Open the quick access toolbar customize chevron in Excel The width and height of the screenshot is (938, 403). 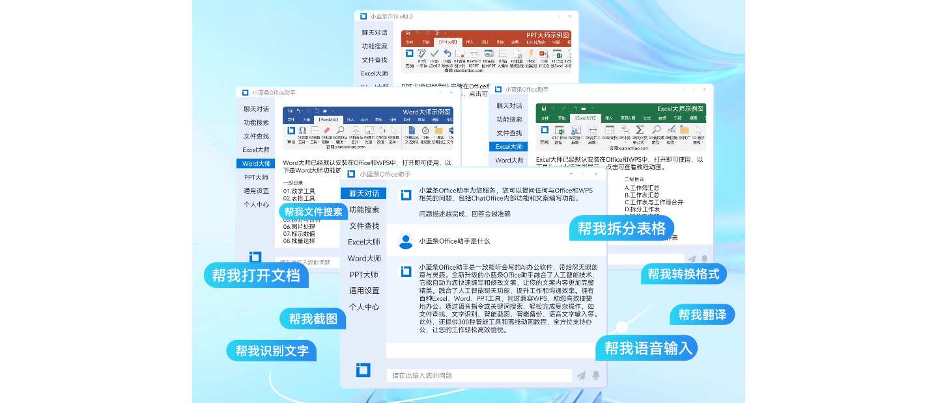point(592,109)
